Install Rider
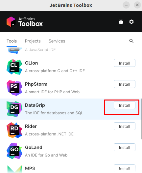The height and width of the screenshot is (173, 142). tap(125, 126)
